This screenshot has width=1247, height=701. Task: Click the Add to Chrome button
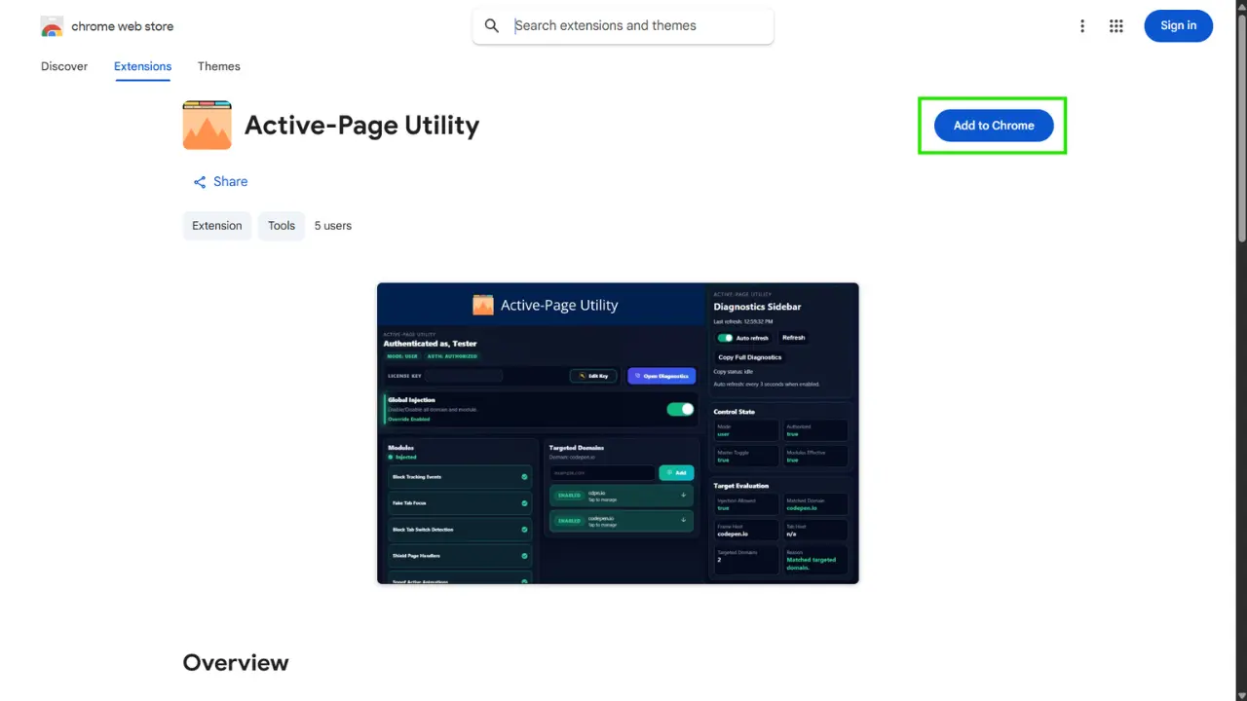point(994,126)
